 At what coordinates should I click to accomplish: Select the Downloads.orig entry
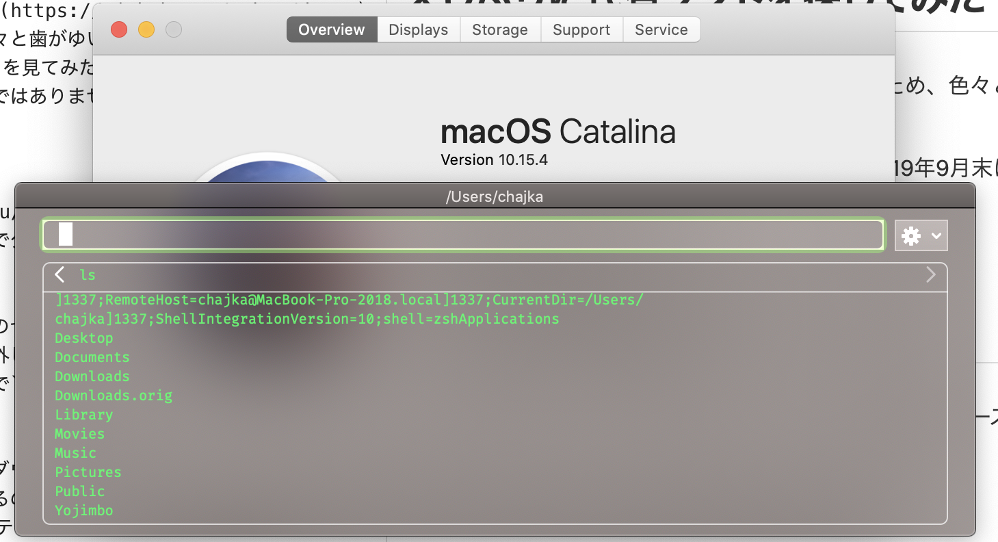[114, 396]
